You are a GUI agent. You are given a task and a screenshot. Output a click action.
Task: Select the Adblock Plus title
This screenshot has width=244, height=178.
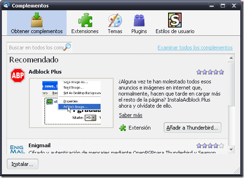(45, 72)
